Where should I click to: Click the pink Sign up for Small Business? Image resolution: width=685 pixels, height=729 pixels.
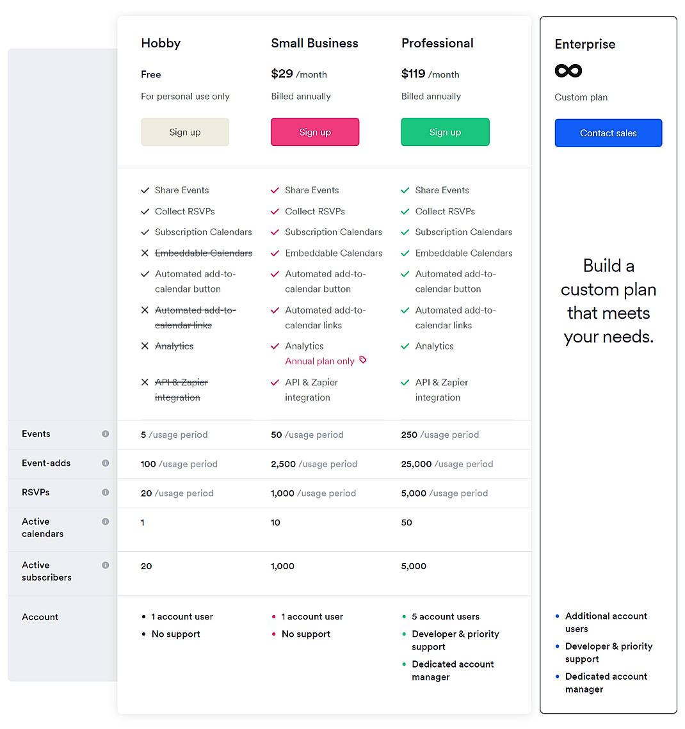(x=315, y=132)
